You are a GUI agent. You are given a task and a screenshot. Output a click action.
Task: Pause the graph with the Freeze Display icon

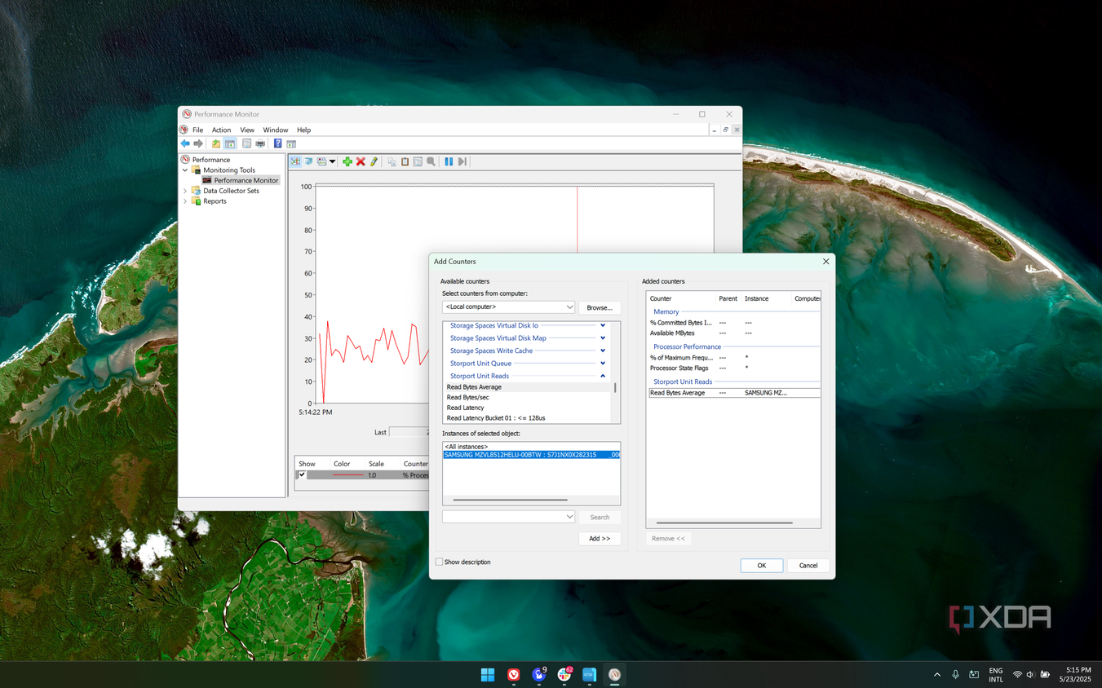449,161
